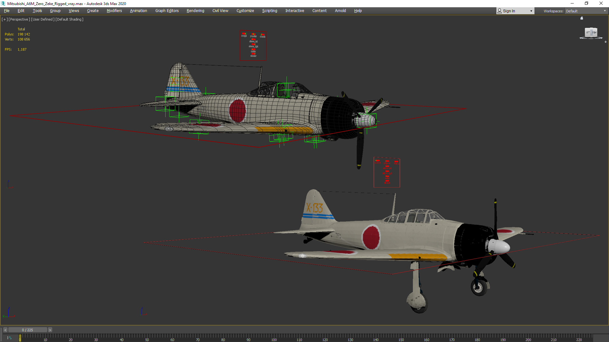Click the 3ds Max application icon

(3, 3)
